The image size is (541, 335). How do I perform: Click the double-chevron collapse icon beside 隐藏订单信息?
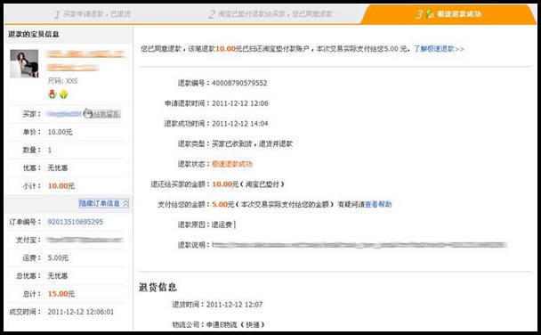click(125, 203)
